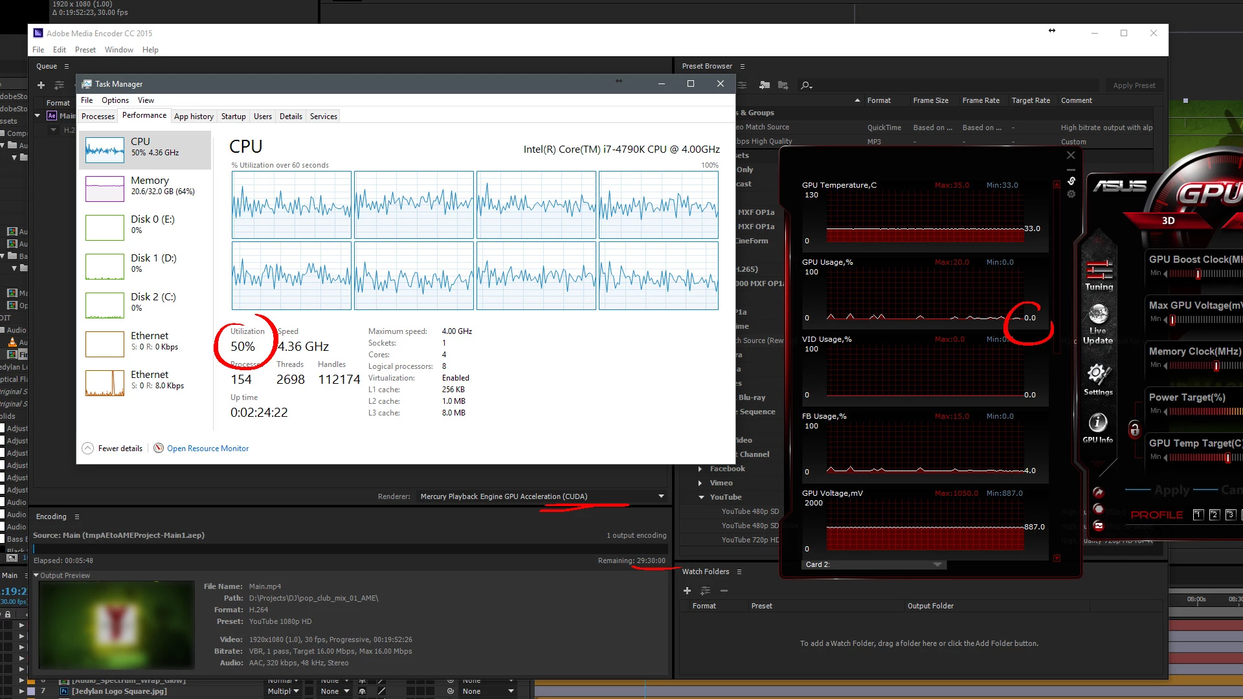Toggle the monitor link chain icon
The width and height of the screenshot is (1243, 699).
[1071, 181]
